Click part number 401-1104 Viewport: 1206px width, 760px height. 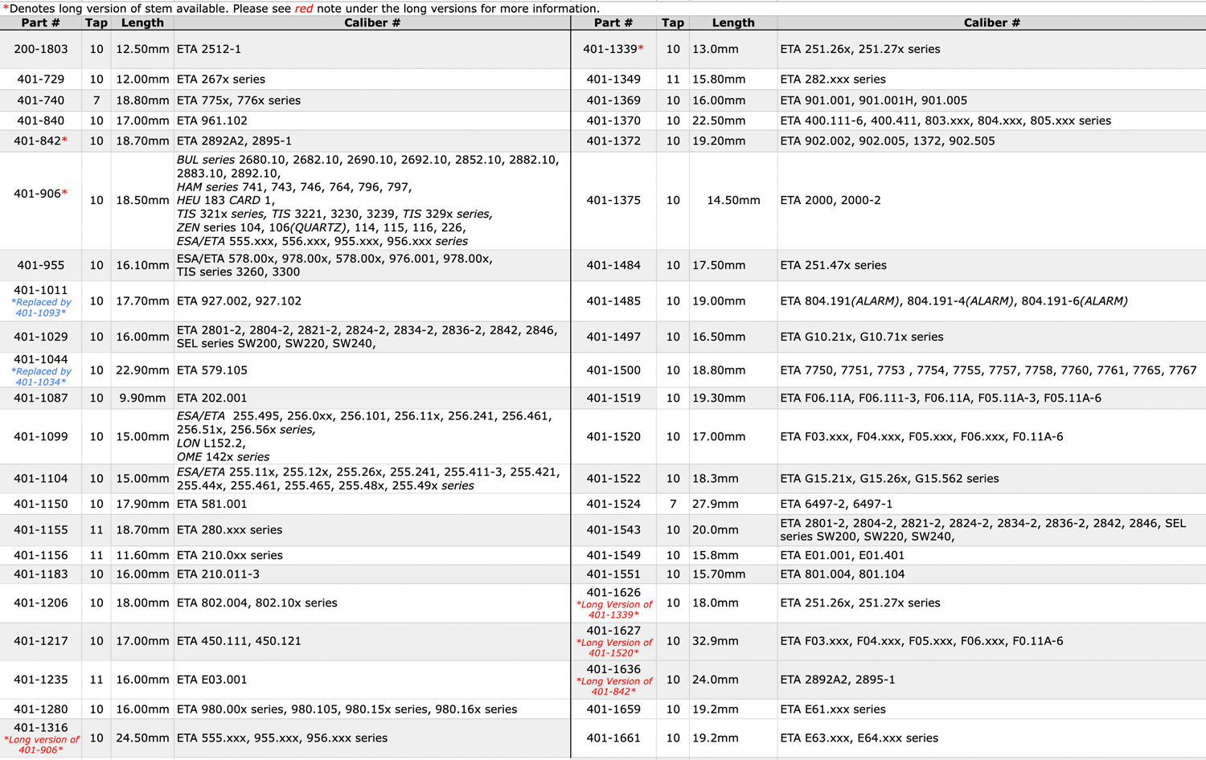pyautogui.click(x=41, y=478)
